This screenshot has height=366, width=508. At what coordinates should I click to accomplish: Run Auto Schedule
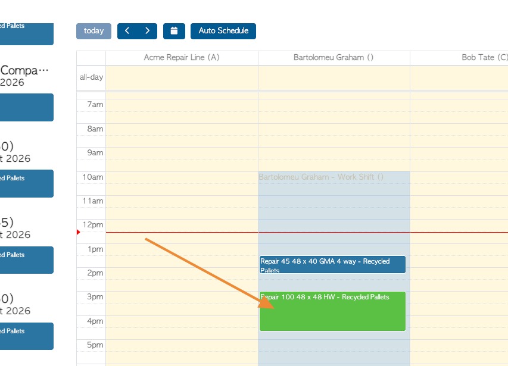[x=223, y=31]
